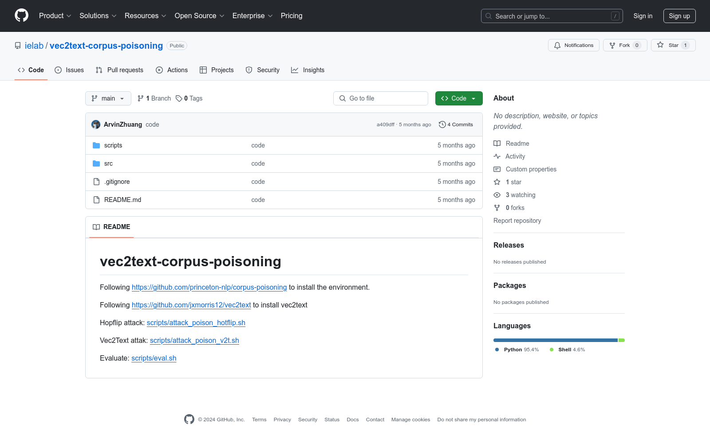Select the README tab

click(x=111, y=227)
